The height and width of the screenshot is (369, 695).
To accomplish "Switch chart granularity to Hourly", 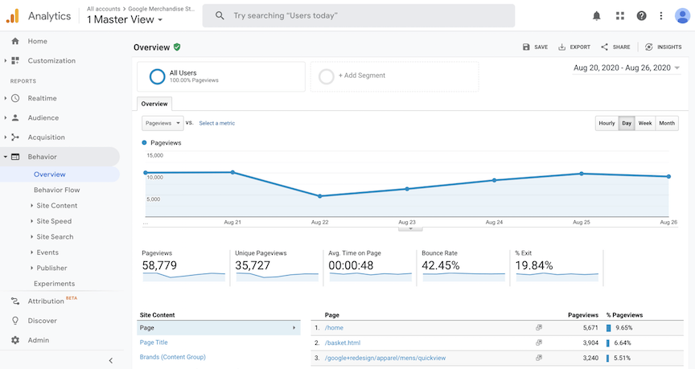I will point(607,123).
